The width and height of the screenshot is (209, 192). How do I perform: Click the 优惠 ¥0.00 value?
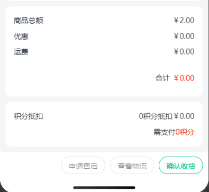[x=184, y=36]
